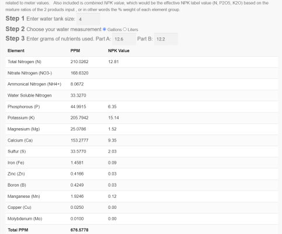This screenshot has width=282, height=234.
Task: Click the water tank size input field
Action: click(x=88, y=19)
